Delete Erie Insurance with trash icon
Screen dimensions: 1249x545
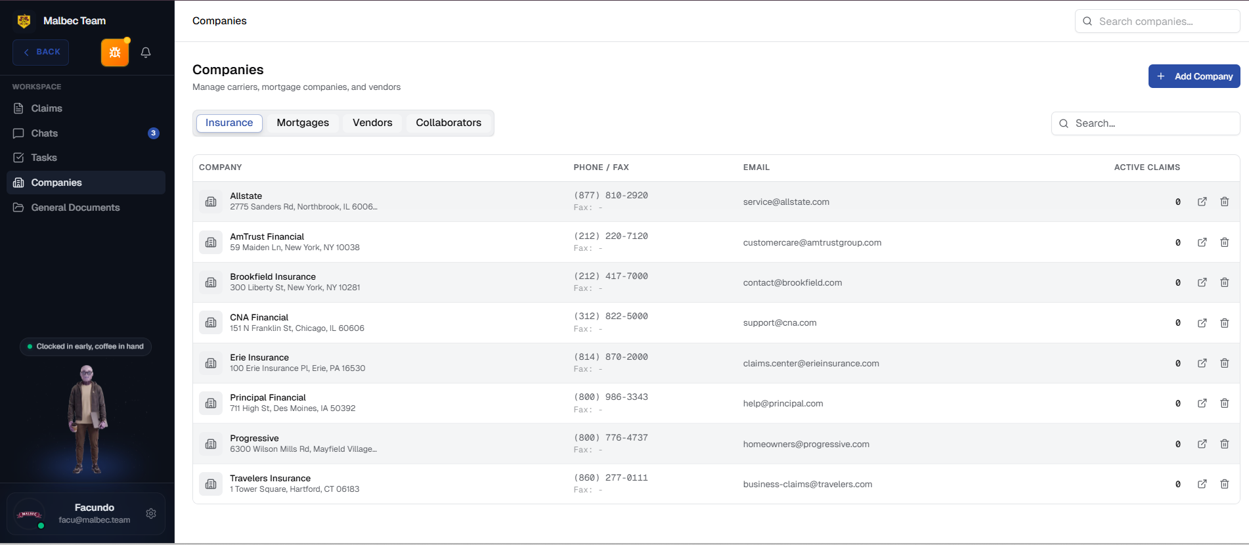[x=1225, y=363]
